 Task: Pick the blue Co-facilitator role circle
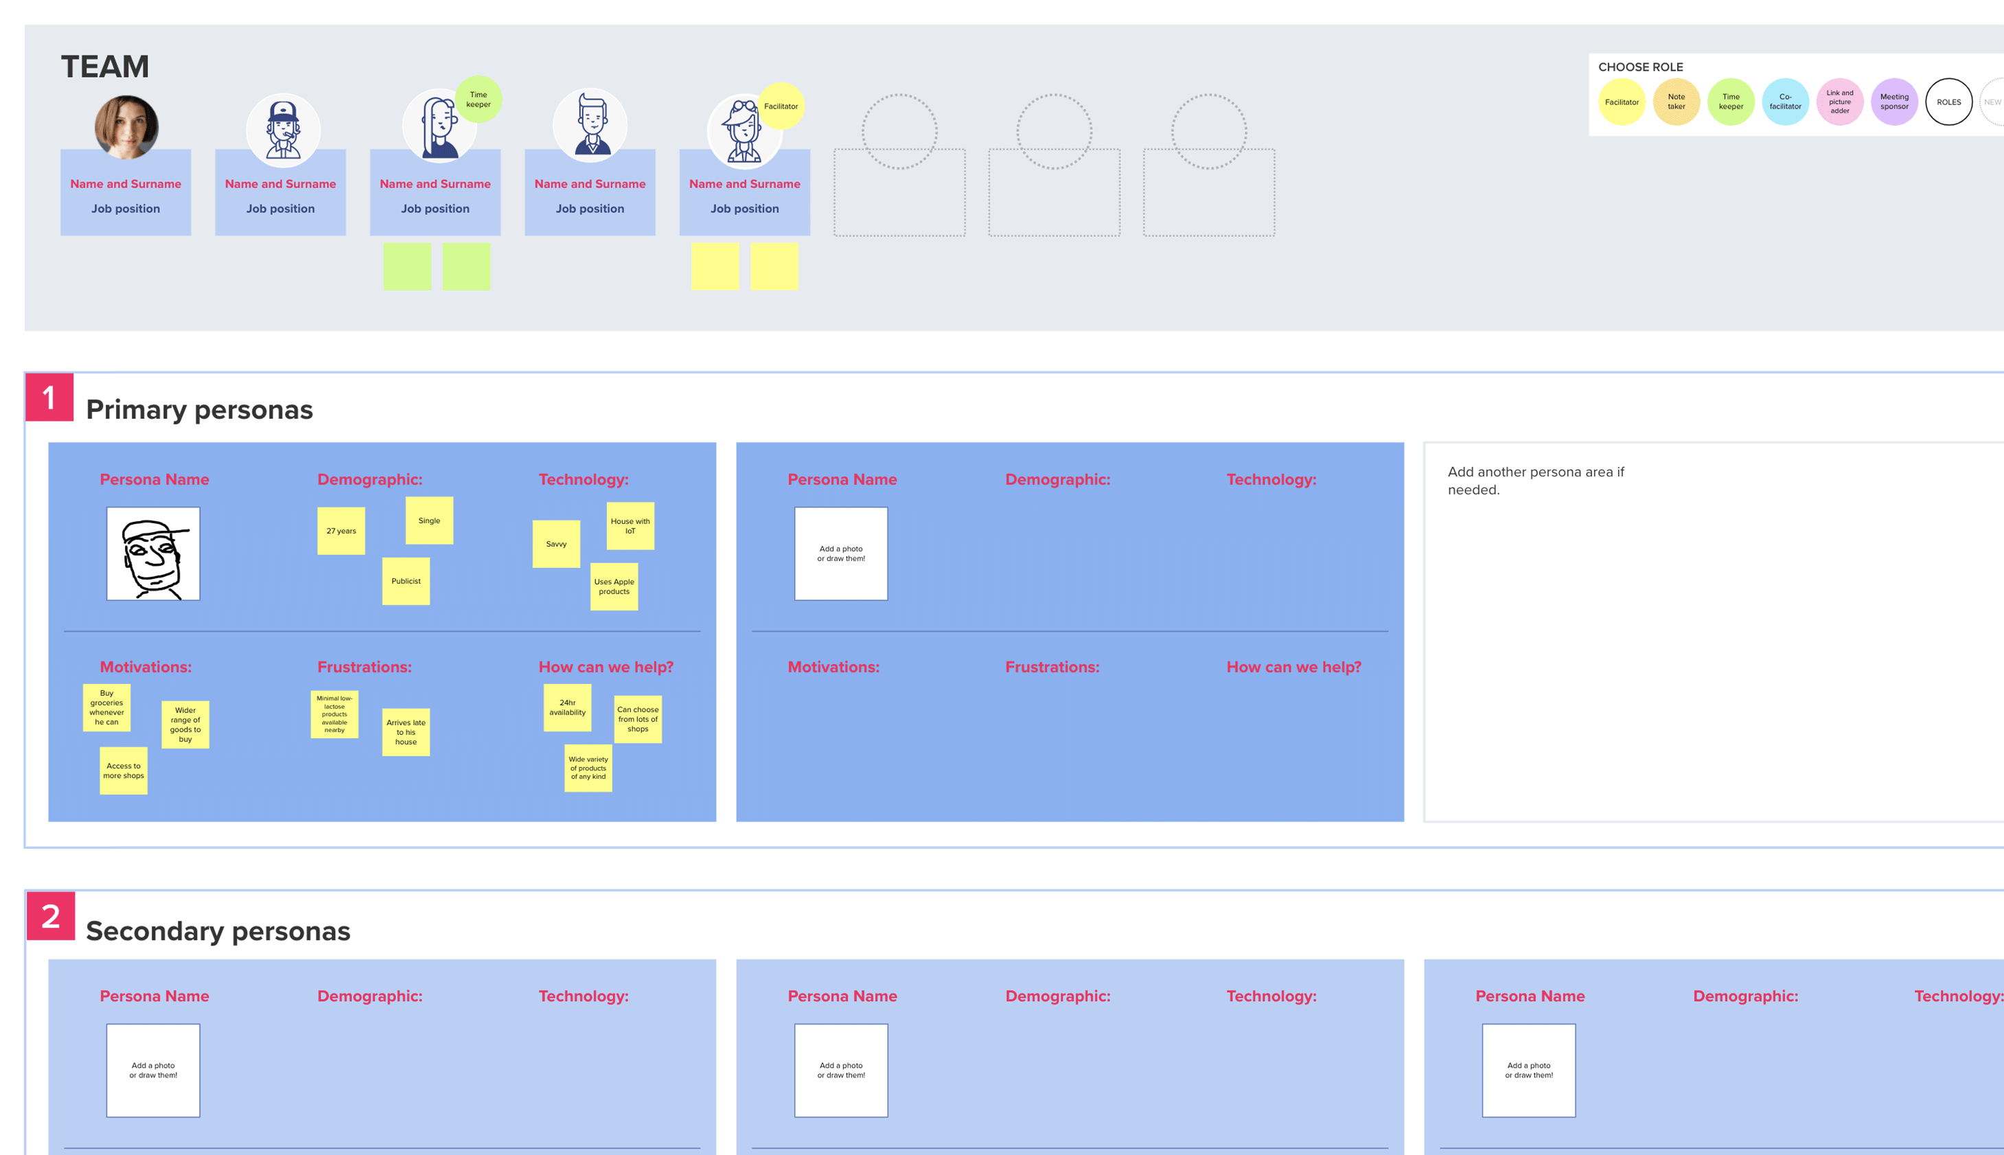click(x=1785, y=102)
